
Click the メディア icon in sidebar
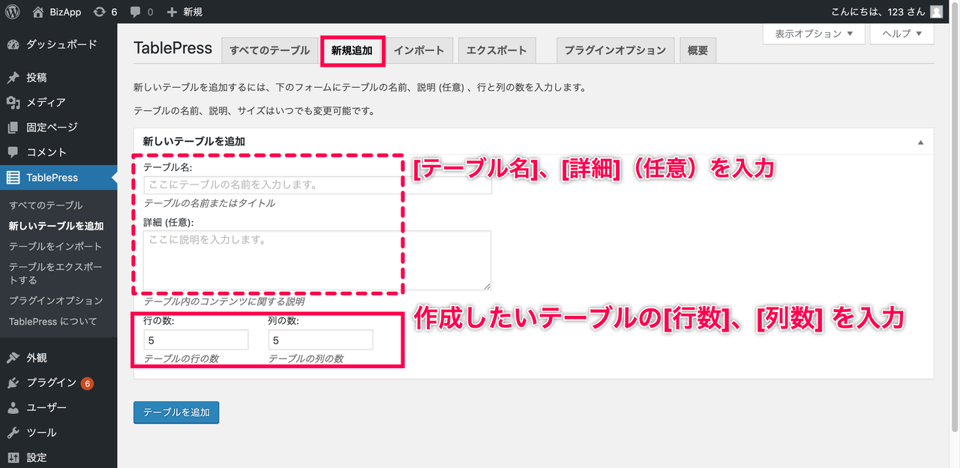(x=13, y=102)
